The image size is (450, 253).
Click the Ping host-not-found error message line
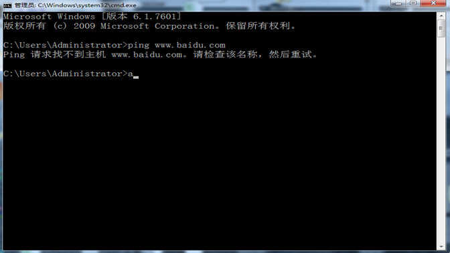[160, 54]
